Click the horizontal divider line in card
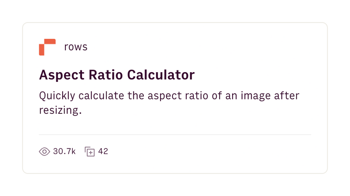 (x=175, y=135)
